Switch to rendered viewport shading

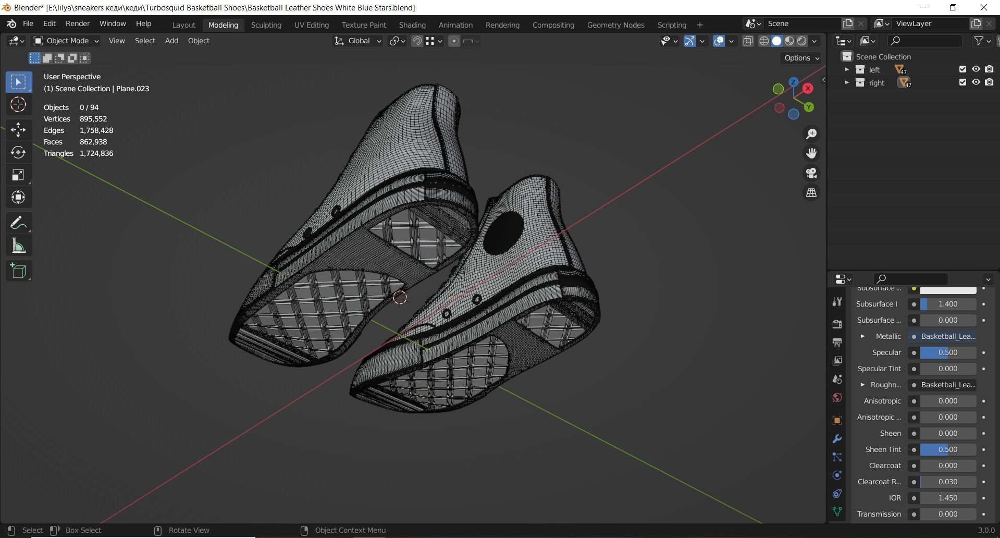(x=801, y=41)
